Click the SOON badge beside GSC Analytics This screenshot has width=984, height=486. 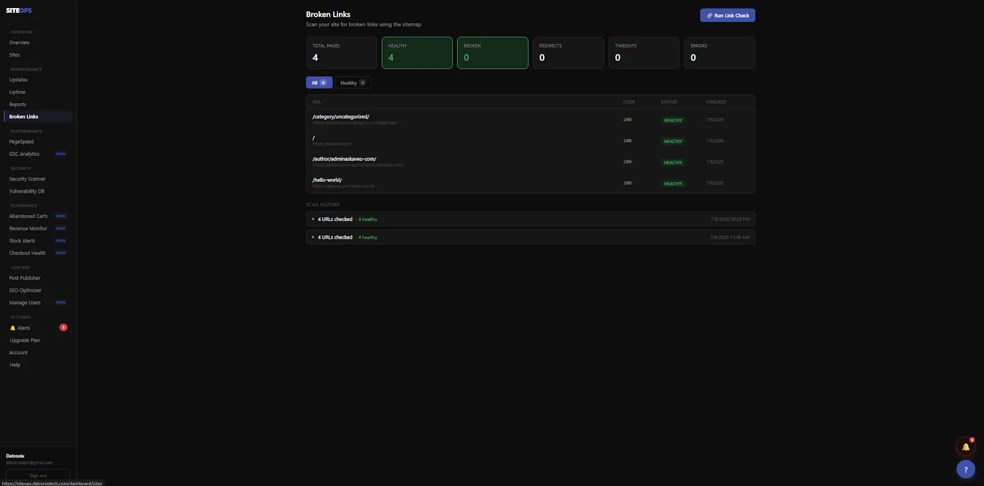(60, 154)
